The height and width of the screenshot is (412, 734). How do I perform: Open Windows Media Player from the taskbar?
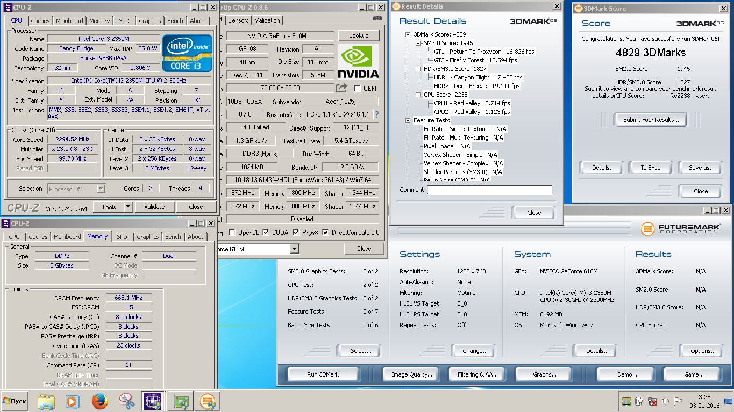[73, 401]
